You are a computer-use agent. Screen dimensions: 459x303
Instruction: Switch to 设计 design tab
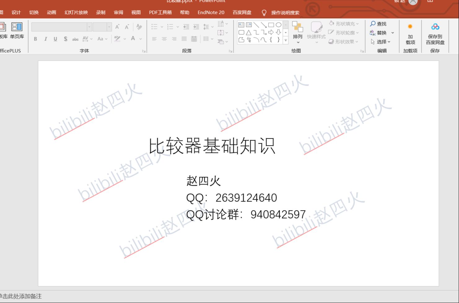point(16,12)
